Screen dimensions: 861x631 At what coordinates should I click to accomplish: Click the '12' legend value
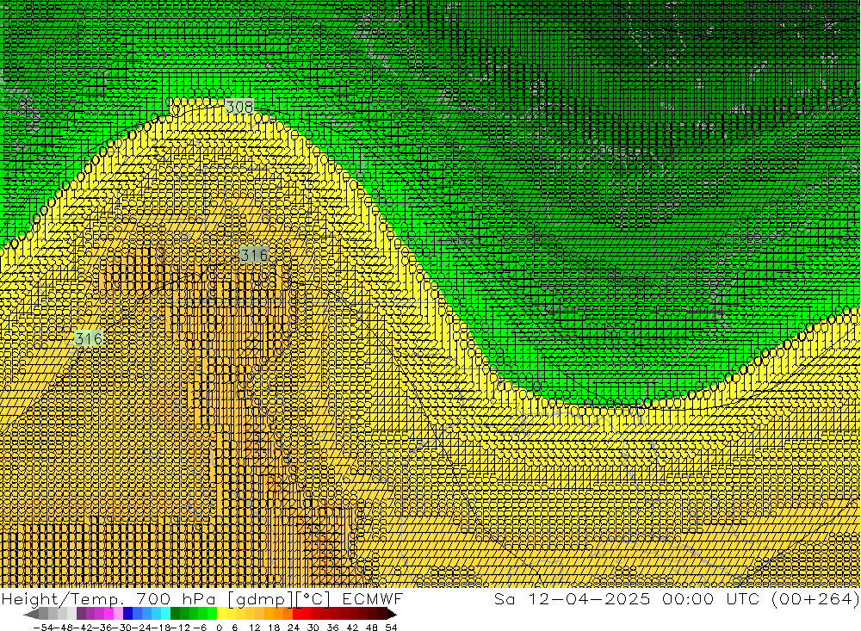click(x=255, y=628)
